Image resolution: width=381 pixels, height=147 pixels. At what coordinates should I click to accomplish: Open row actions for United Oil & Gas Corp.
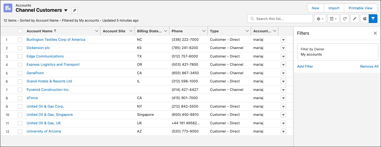click(283, 106)
